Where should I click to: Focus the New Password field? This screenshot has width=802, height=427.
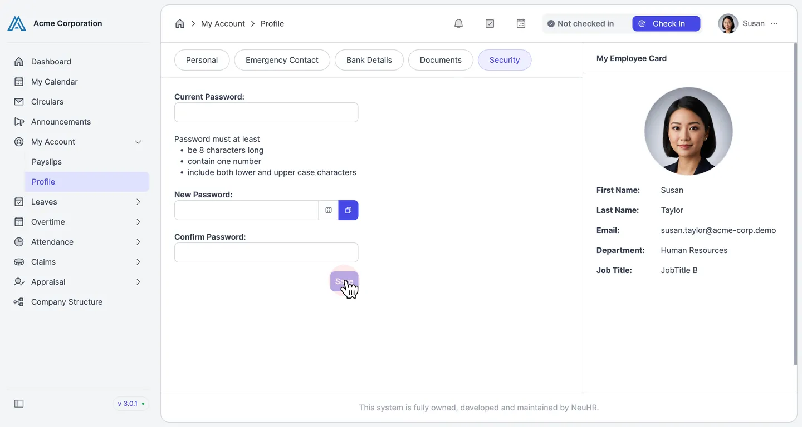click(246, 210)
